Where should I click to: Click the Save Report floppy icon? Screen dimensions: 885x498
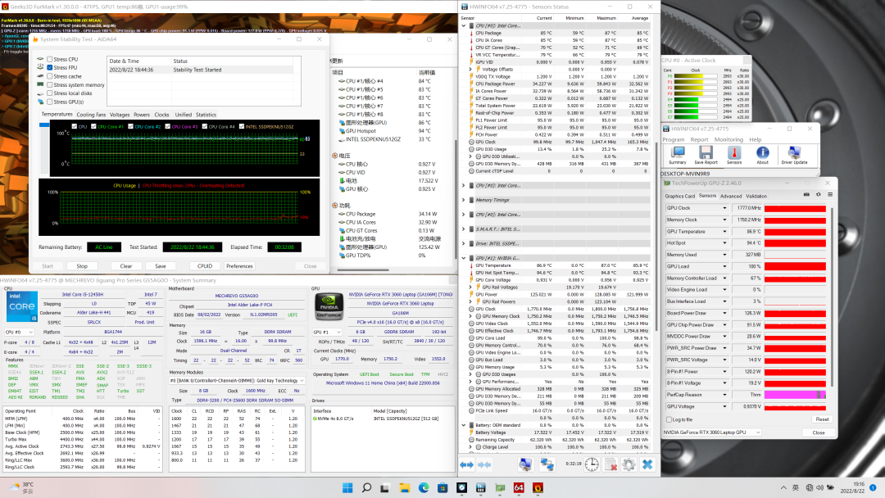click(x=706, y=154)
